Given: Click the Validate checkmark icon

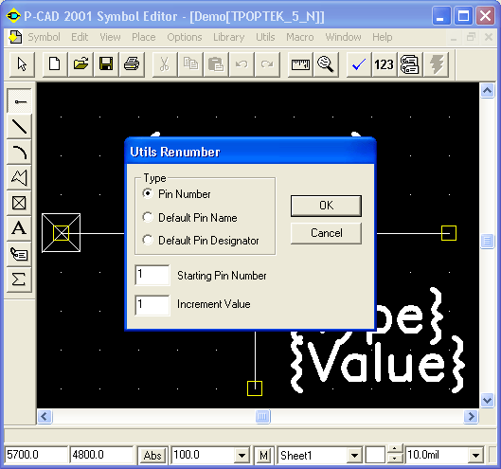Looking at the screenshot, I should [x=359, y=64].
